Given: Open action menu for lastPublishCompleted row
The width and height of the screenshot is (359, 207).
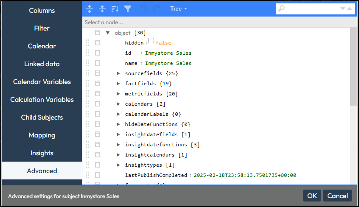Looking at the screenshot, I should [98, 175].
